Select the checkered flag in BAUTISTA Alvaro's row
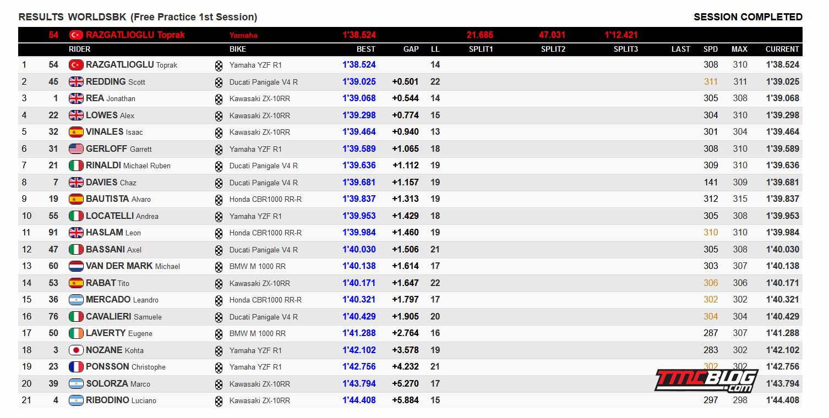Image resolution: width=829 pixels, height=418 pixels. [x=219, y=199]
